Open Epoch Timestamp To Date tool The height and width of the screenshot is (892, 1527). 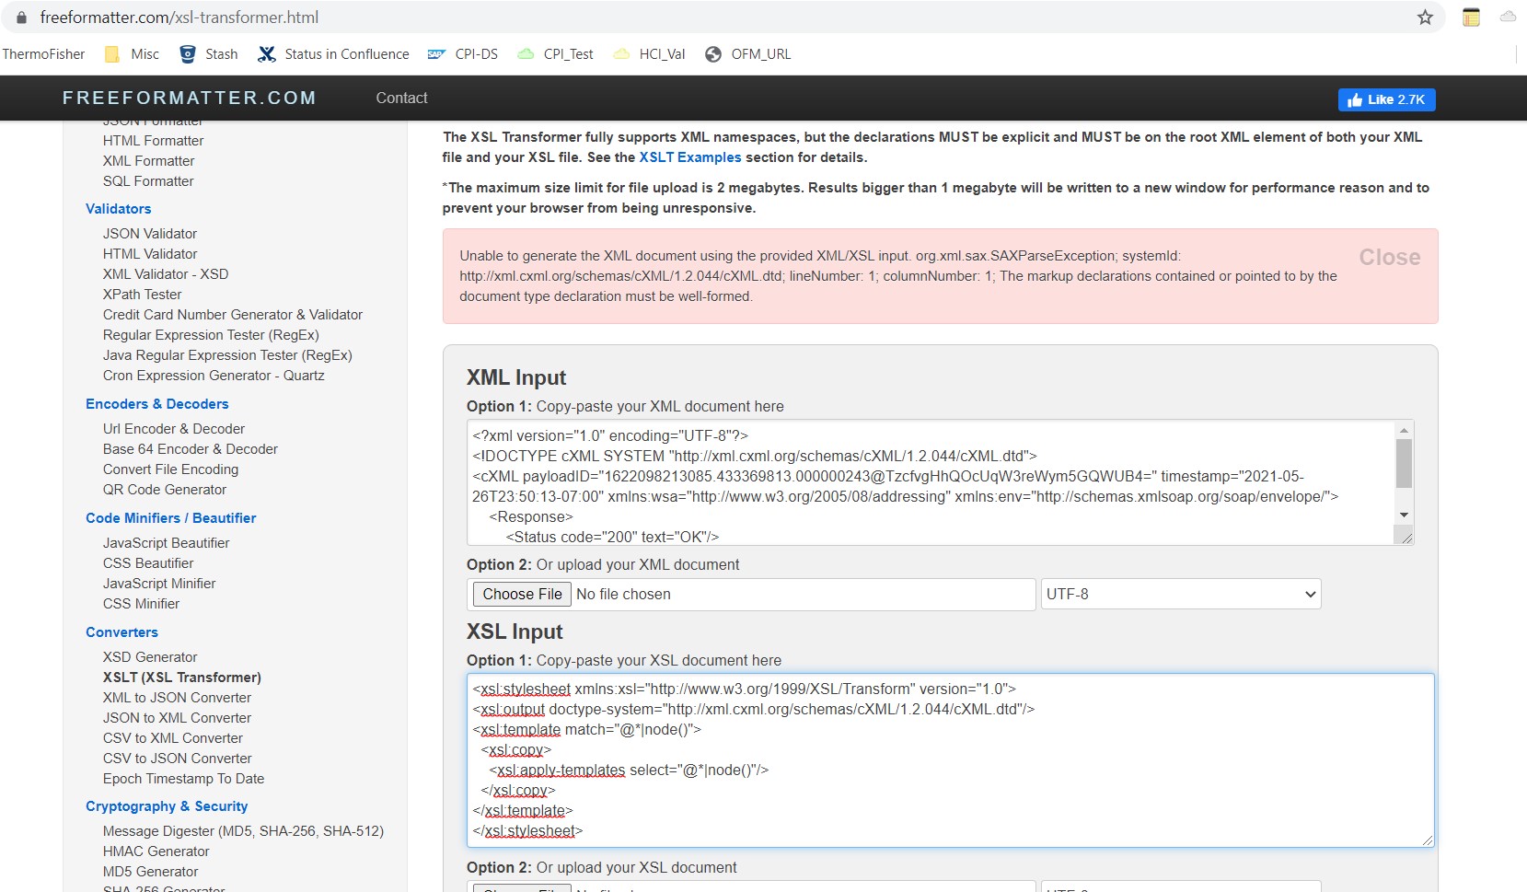point(183,779)
